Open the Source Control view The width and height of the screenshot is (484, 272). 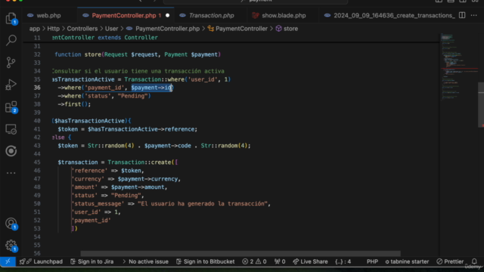(11, 62)
